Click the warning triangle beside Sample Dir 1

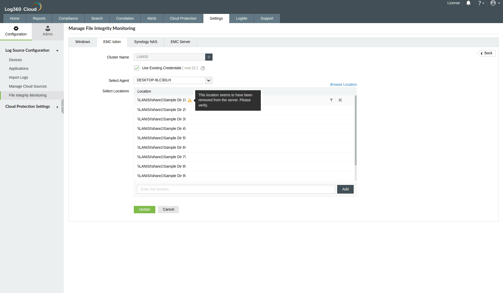pos(190,100)
